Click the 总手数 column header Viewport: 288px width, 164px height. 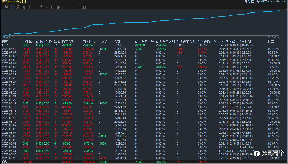(28, 42)
